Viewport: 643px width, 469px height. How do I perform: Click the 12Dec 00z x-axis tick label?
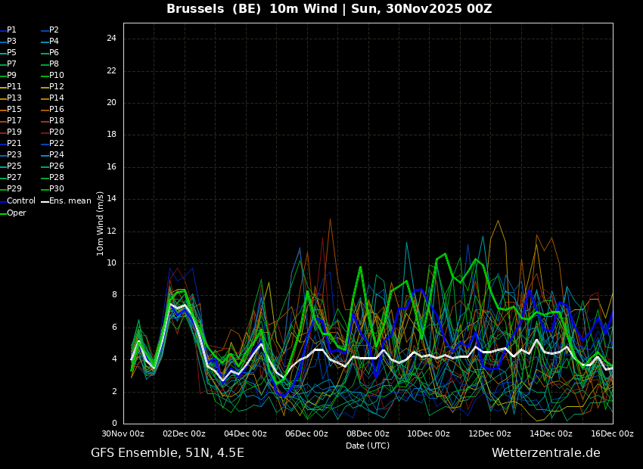coord(489,434)
